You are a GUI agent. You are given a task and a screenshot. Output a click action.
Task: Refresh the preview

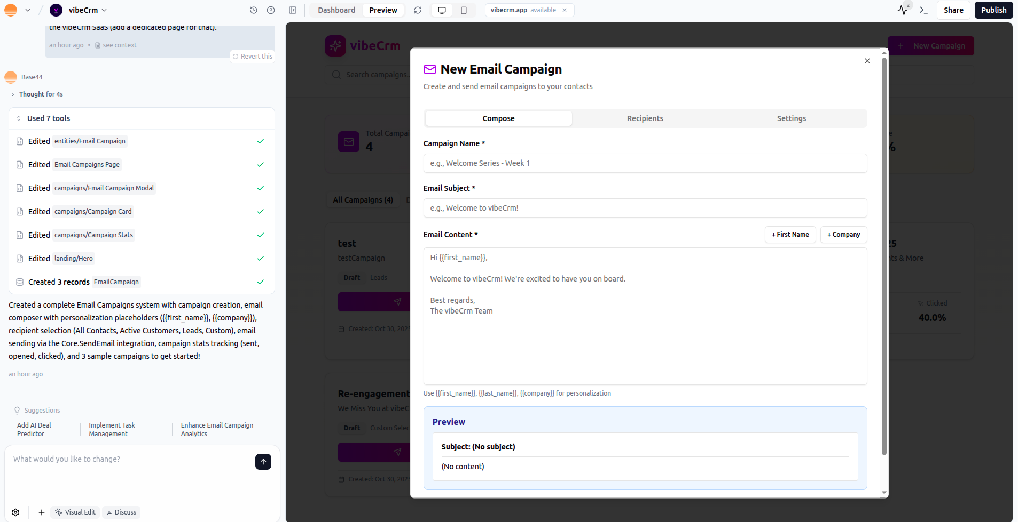click(x=418, y=10)
